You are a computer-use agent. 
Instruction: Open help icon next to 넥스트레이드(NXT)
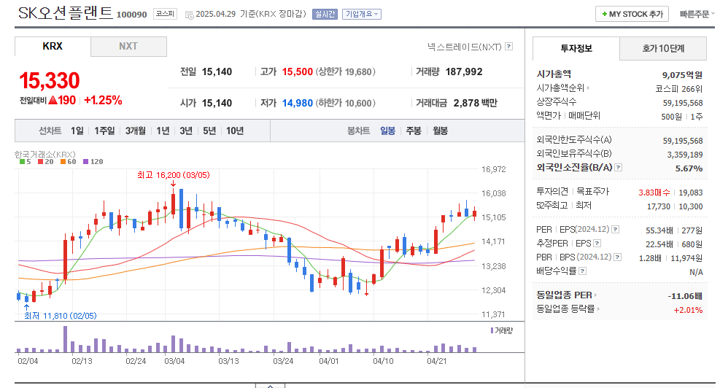coord(508,47)
